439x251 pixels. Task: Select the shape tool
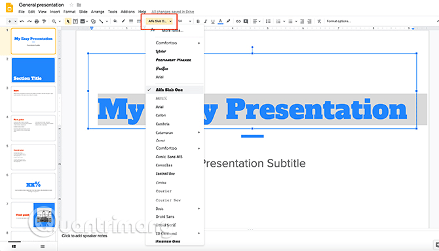point(93,21)
